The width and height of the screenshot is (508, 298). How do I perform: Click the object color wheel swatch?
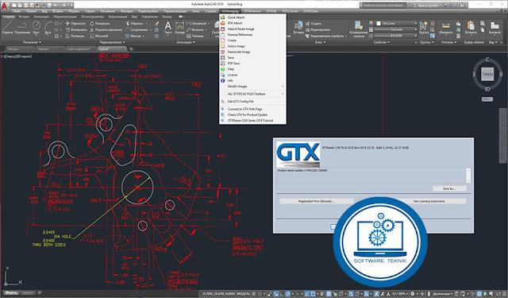tap(371, 23)
